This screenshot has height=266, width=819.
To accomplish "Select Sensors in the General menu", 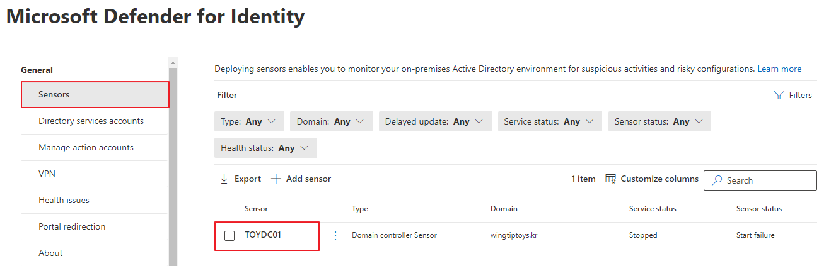I will (95, 94).
